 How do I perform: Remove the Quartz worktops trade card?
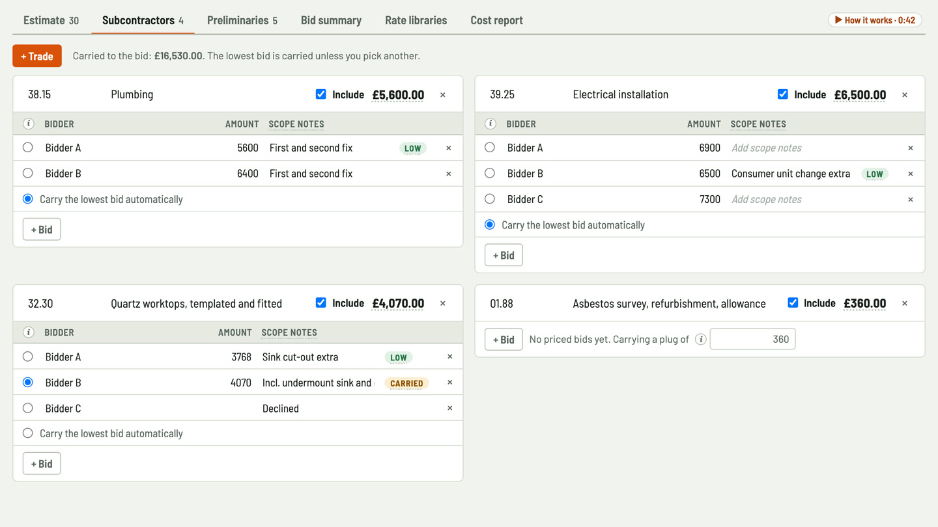pyautogui.click(x=443, y=303)
